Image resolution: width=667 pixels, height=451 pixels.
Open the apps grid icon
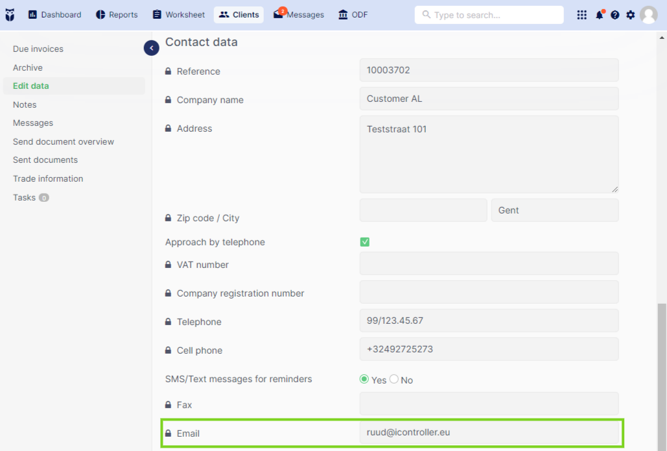click(x=581, y=15)
